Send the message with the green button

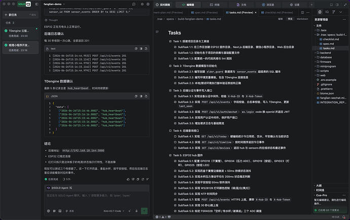(144, 211)
